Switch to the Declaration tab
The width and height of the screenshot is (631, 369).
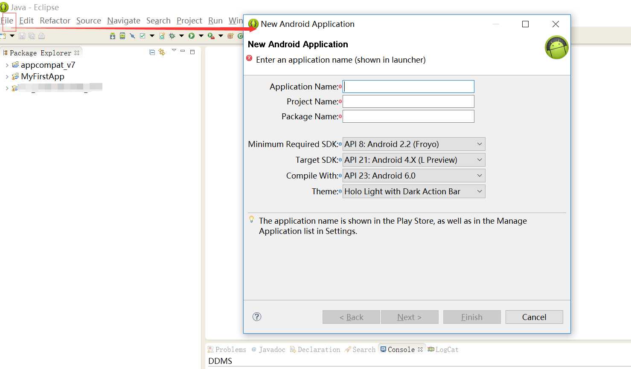(315, 349)
